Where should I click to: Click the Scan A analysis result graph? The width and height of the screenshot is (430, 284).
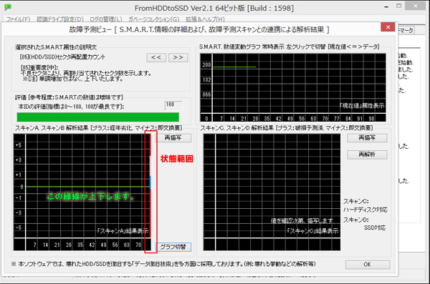[x=82, y=192]
